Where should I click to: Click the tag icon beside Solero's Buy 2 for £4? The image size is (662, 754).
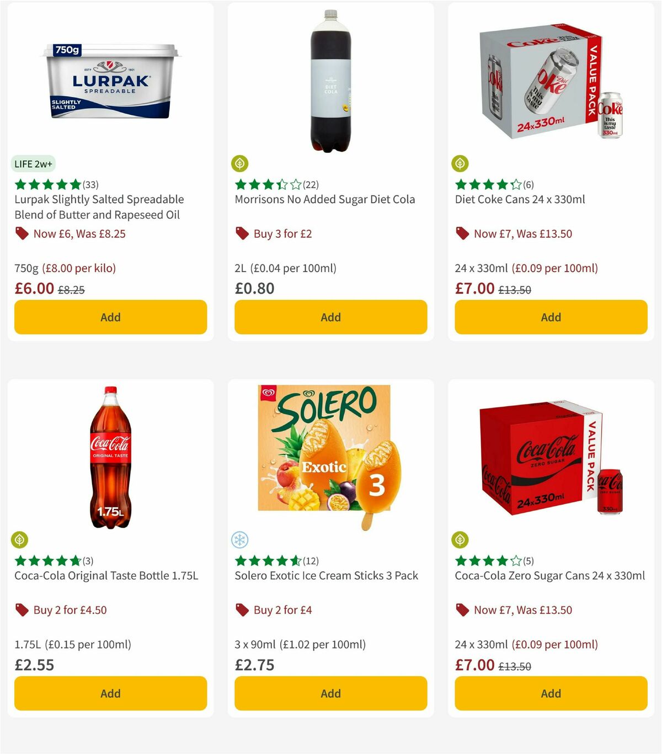pyautogui.click(x=241, y=610)
